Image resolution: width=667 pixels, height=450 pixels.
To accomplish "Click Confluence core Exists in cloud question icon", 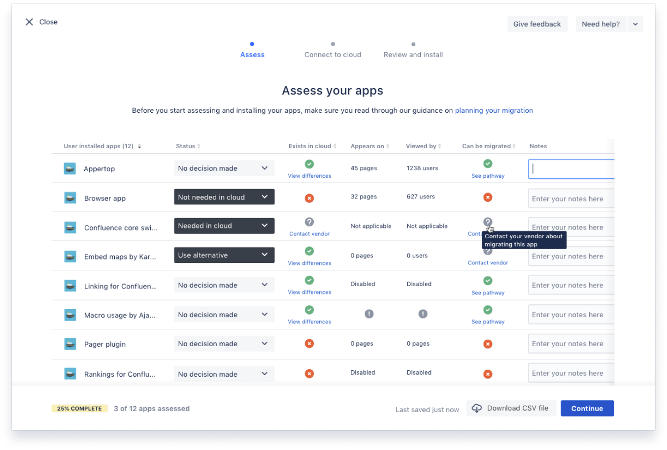I will (309, 222).
